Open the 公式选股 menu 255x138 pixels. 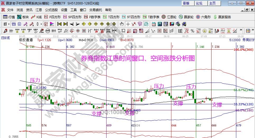click(x=51, y=10)
